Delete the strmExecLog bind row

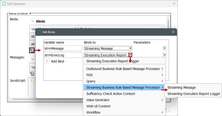(164, 55)
